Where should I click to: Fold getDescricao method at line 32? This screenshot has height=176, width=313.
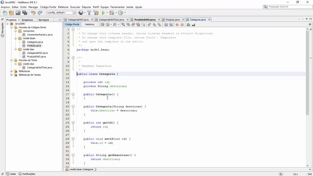73,155
